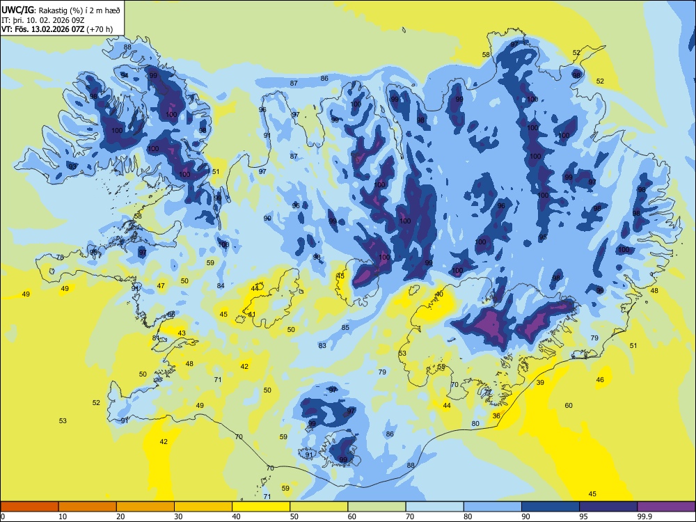Image resolution: width=696 pixels, height=522 pixels.
Task: Select the 'IT: þri. 10. 02. 2026 09Z' line
Action: coord(43,20)
